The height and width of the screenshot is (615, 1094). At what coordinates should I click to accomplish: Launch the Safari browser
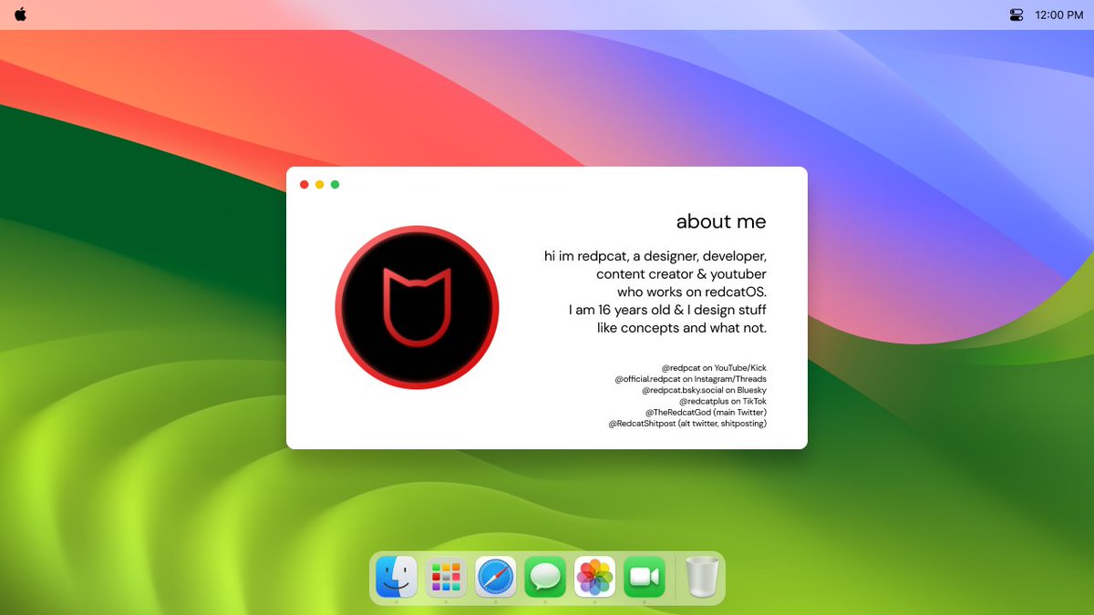click(x=494, y=576)
